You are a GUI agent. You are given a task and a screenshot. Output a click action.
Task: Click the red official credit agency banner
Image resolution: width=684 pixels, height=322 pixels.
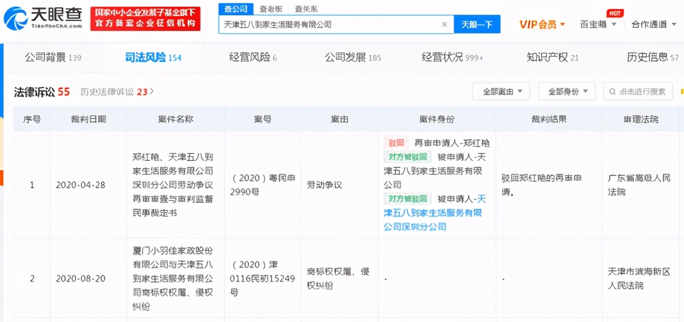click(x=145, y=18)
